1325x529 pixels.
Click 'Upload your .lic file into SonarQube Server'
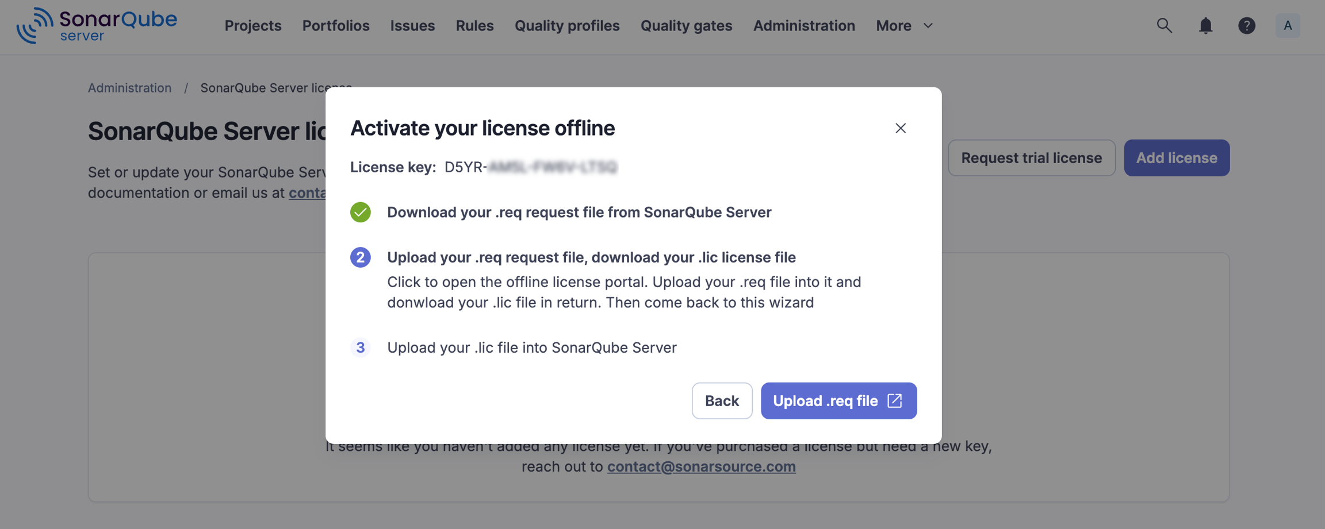[532, 347]
